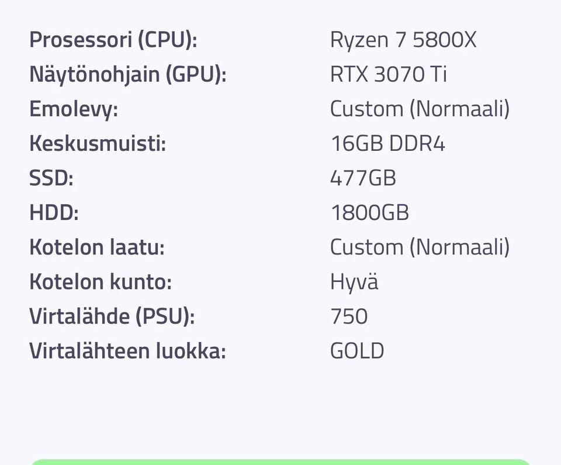Click the Virtalähde (PSU) label

(112, 316)
